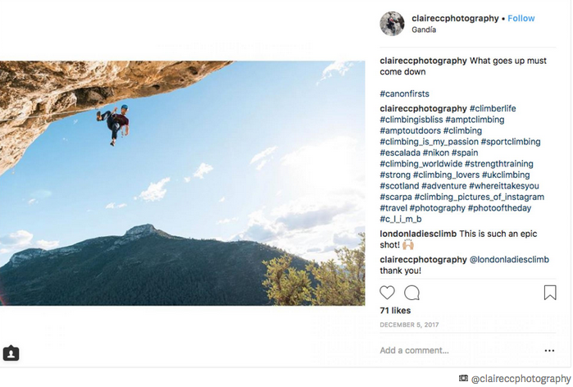Follow claireccphotography
Screen dimensions: 573x387
coord(521,18)
